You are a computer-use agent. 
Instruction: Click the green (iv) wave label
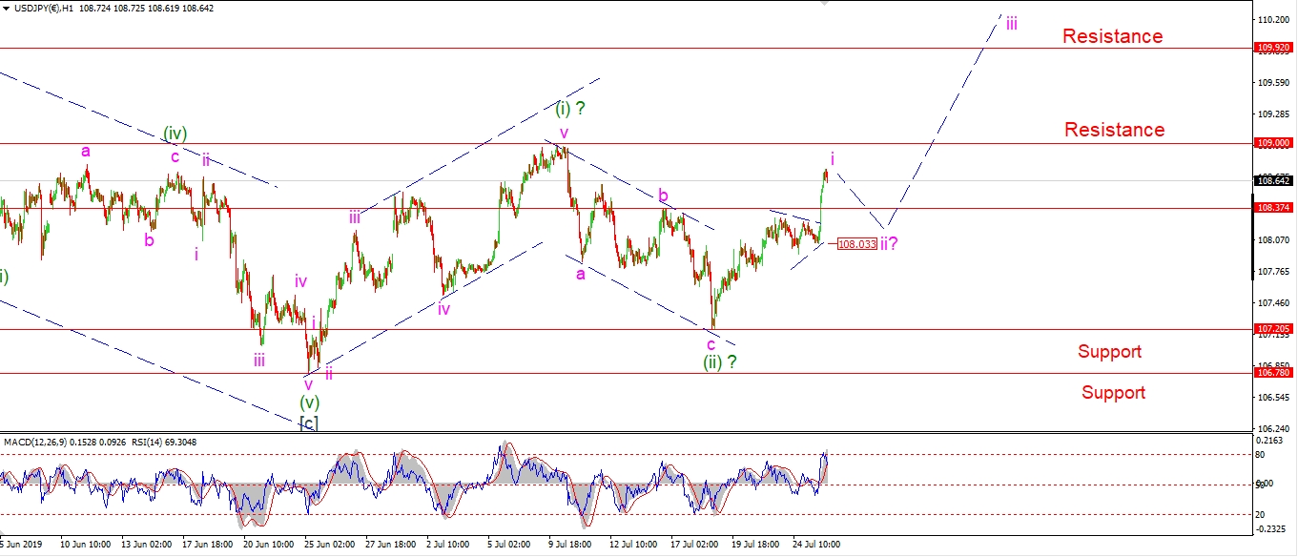pos(175,134)
